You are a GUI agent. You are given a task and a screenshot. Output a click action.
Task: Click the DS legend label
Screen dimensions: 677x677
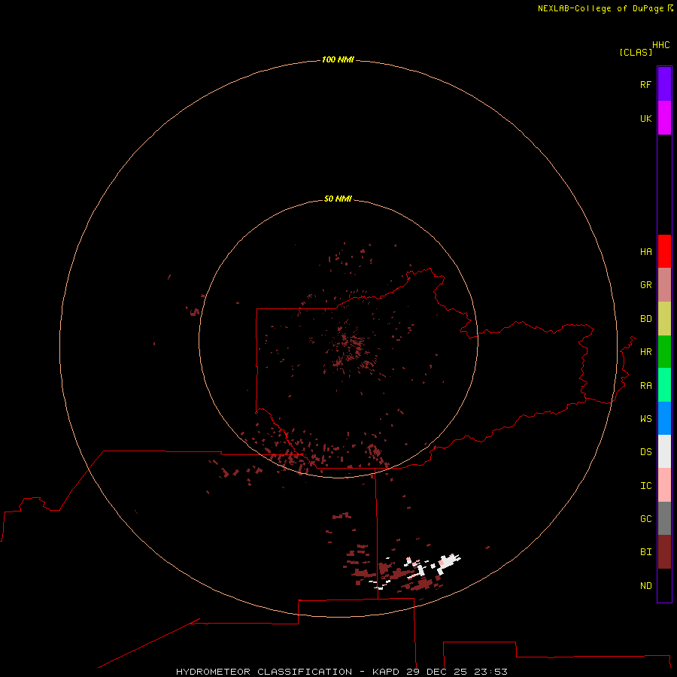click(646, 451)
